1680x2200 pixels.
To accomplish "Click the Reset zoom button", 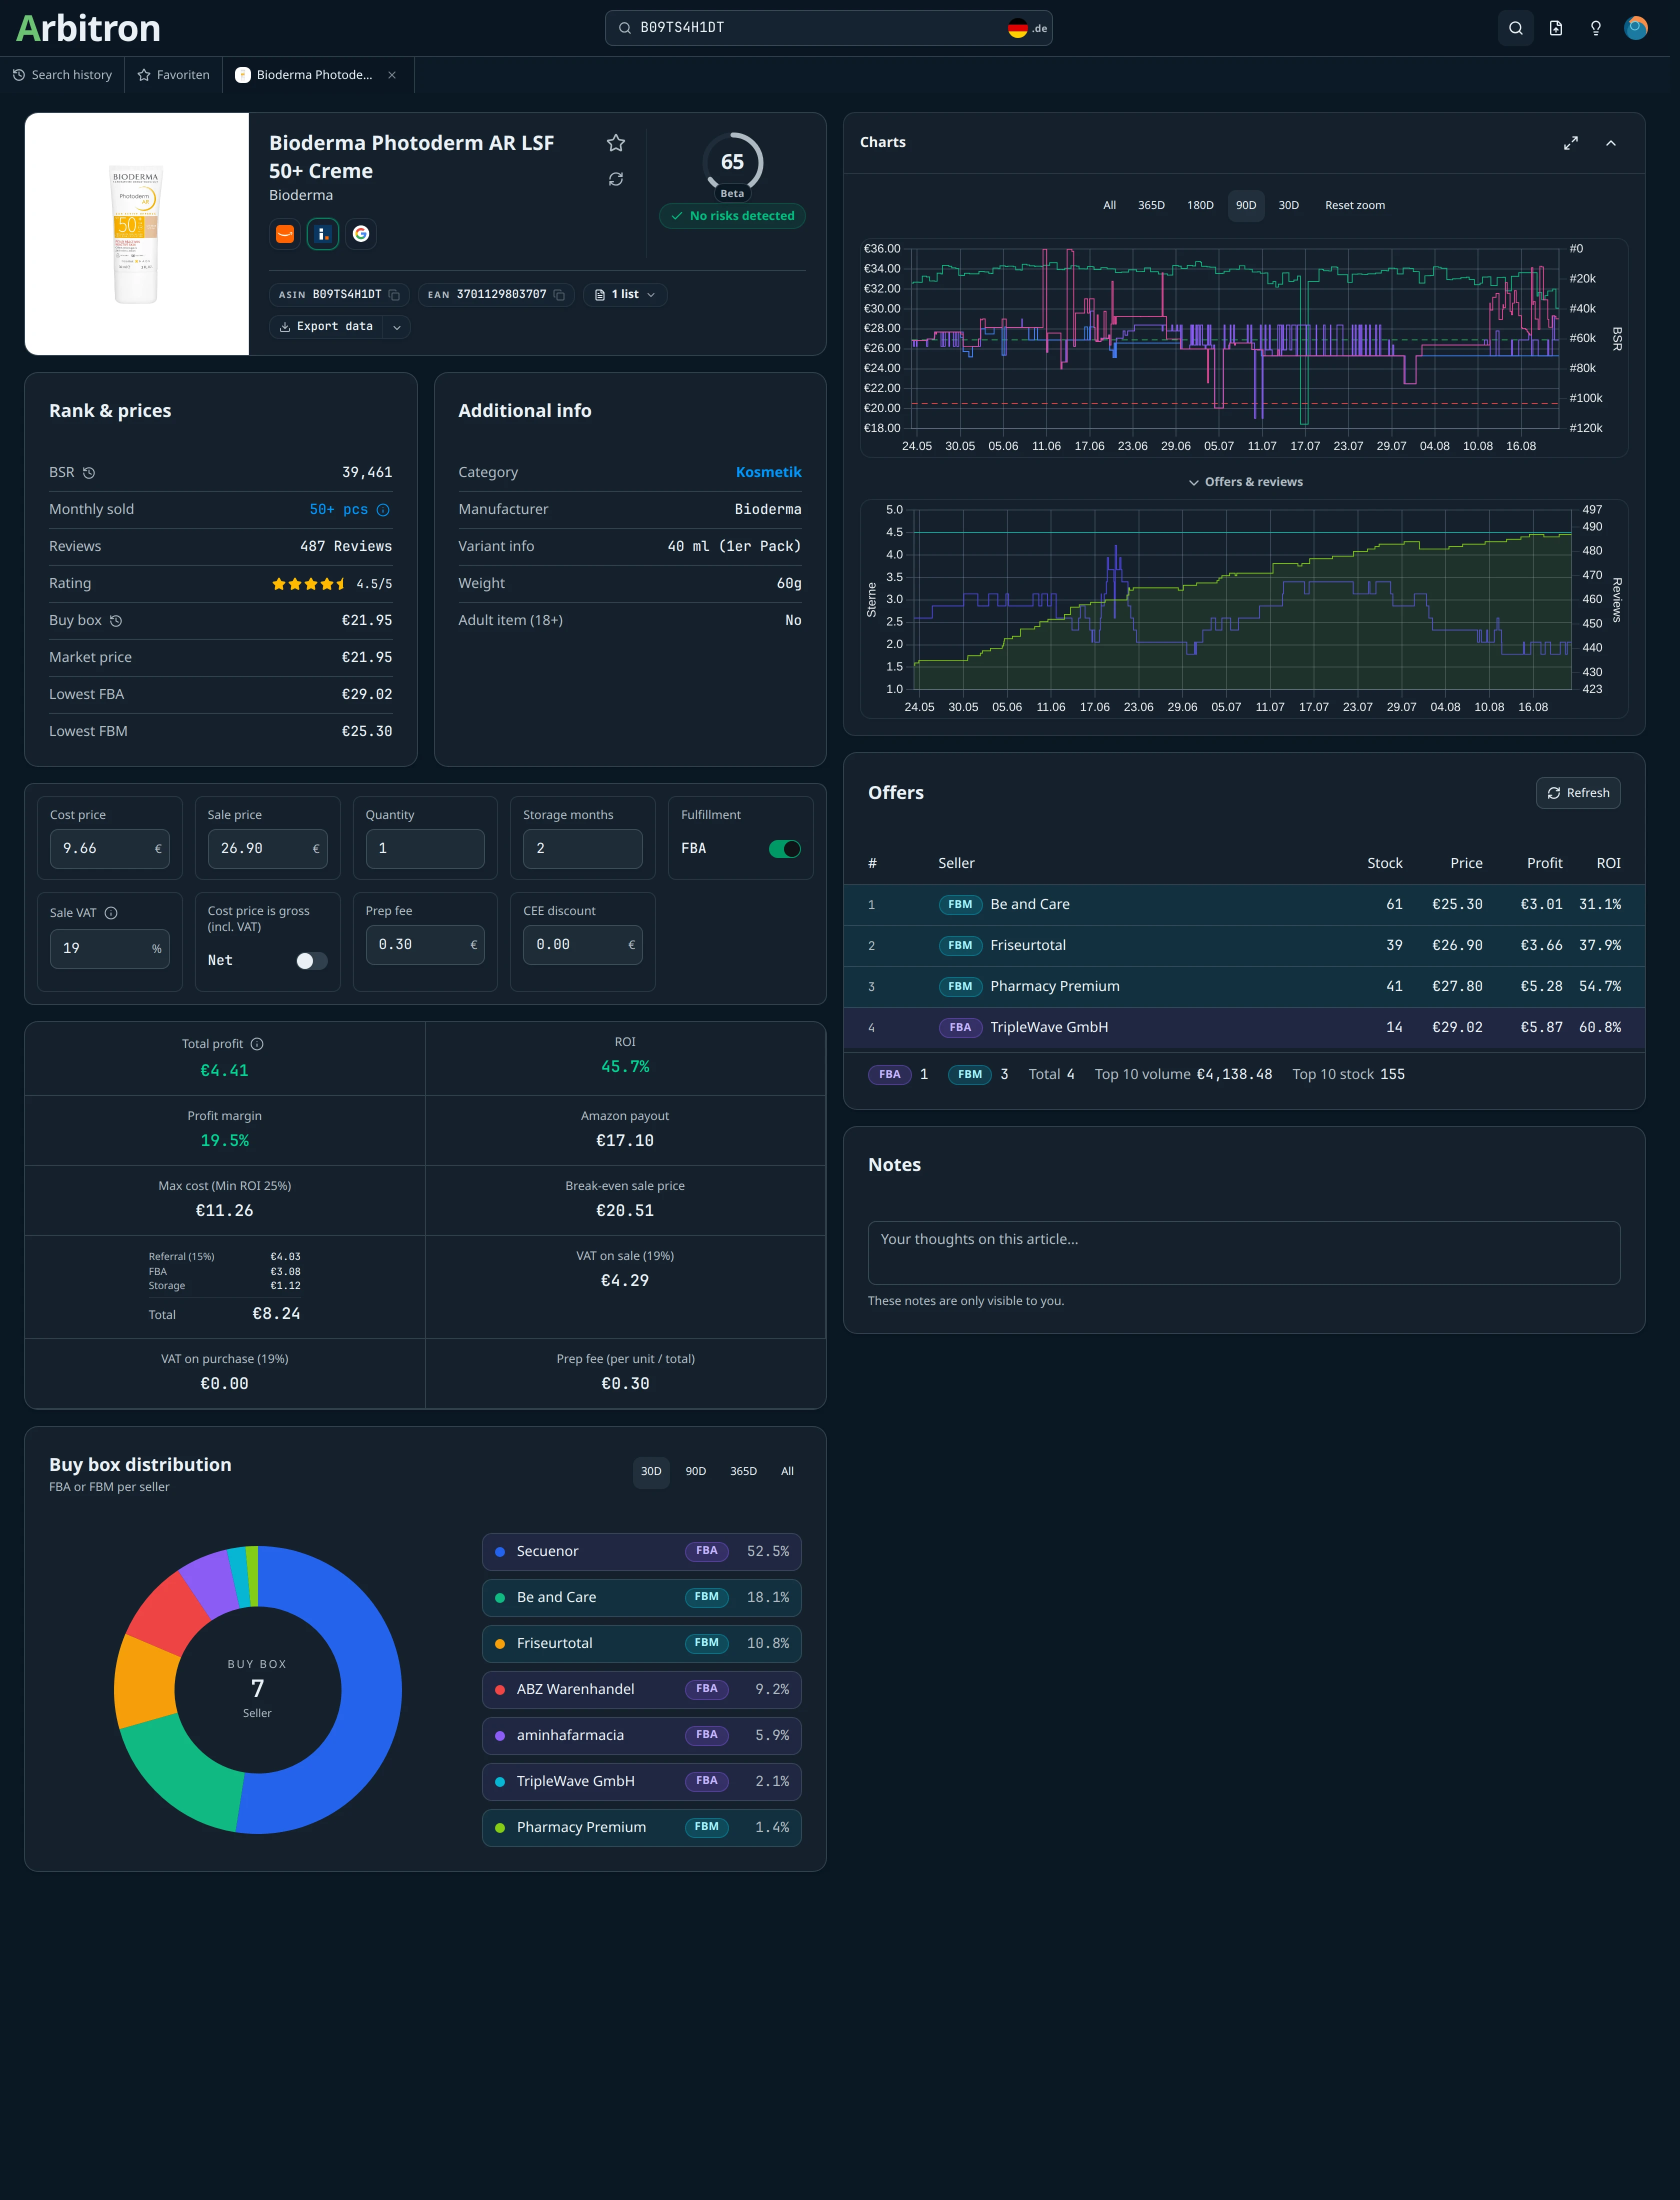I will (x=1355, y=206).
